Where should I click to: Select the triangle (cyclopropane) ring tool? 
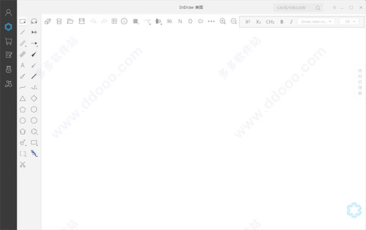click(x=23, y=99)
